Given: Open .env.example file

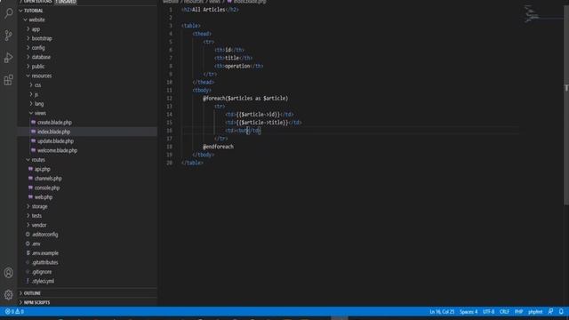Looking at the screenshot, I should (45, 253).
